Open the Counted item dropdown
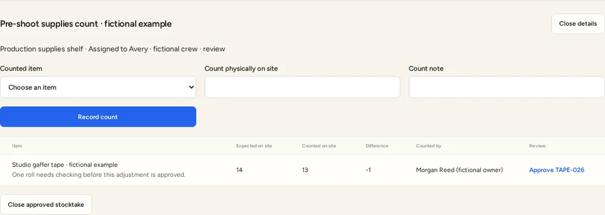Screen dimensions: 605x215 click(x=98, y=87)
